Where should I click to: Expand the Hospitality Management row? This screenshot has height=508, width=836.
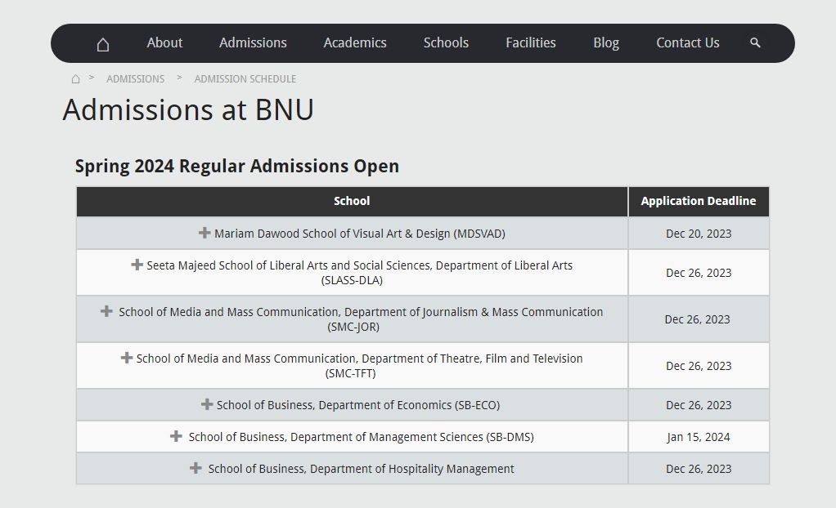click(196, 468)
